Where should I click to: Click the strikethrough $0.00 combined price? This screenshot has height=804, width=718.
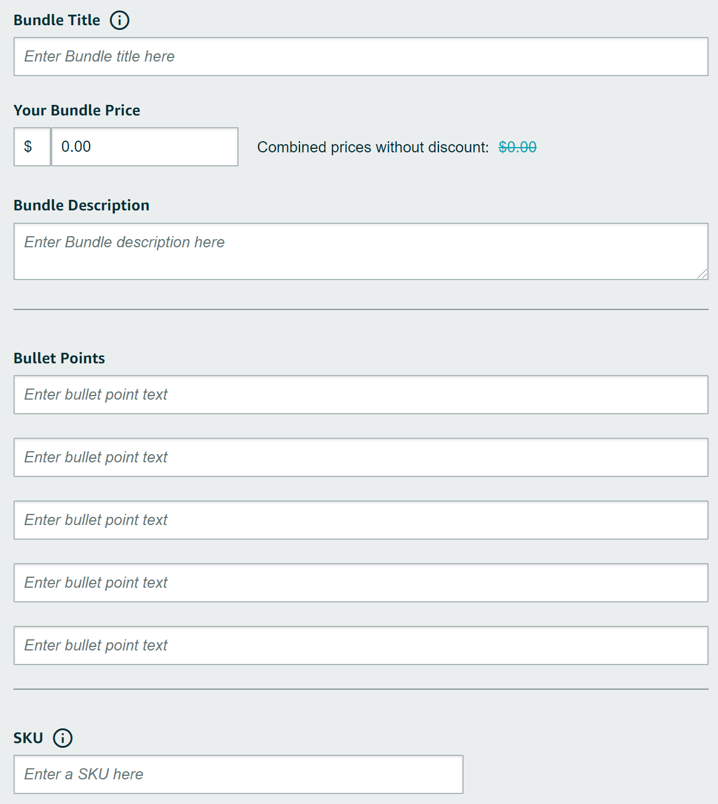click(516, 147)
